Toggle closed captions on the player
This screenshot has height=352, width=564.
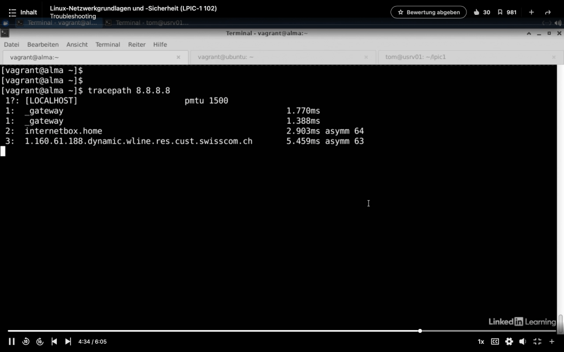(x=495, y=342)
